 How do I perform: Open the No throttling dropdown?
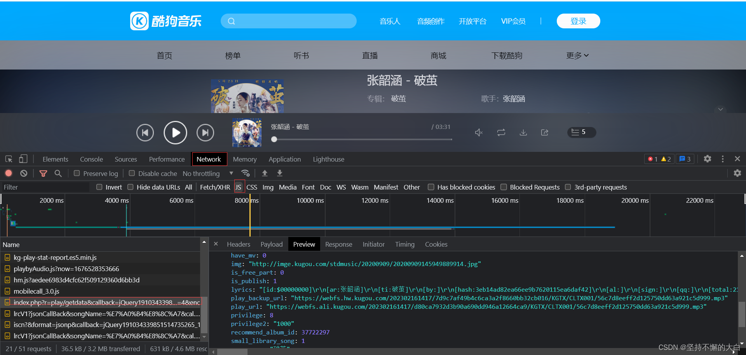tap(208, 174)
